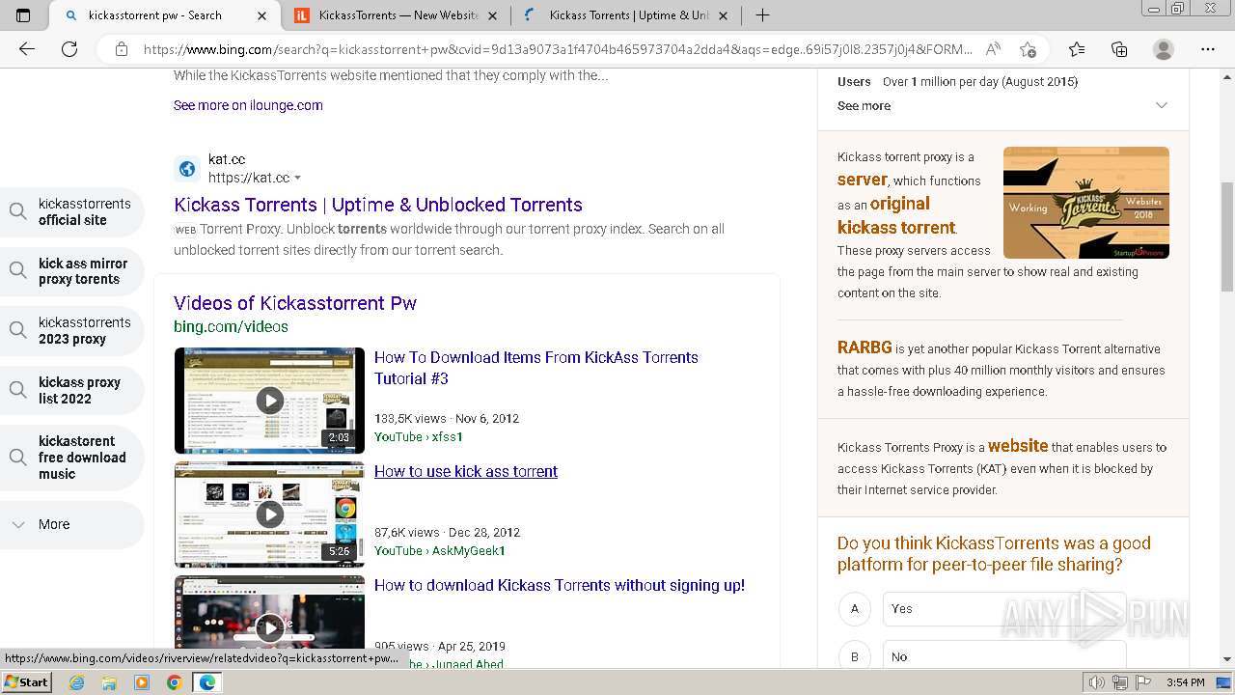Screen dimensions: 1235x695
Task: Expand the kat.cc URL dropdown arrow
Action: (297, 178)
